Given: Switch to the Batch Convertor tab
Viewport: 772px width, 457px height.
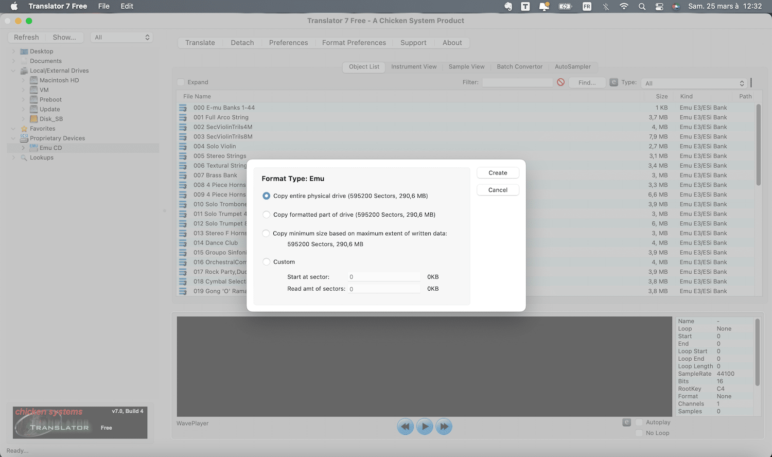Looking at the screenshot, I should (x=519, y=67).
